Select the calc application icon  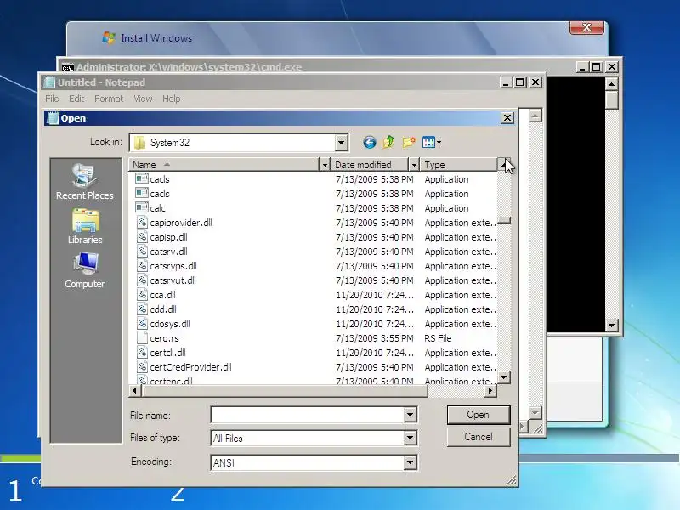pos(142,207)
